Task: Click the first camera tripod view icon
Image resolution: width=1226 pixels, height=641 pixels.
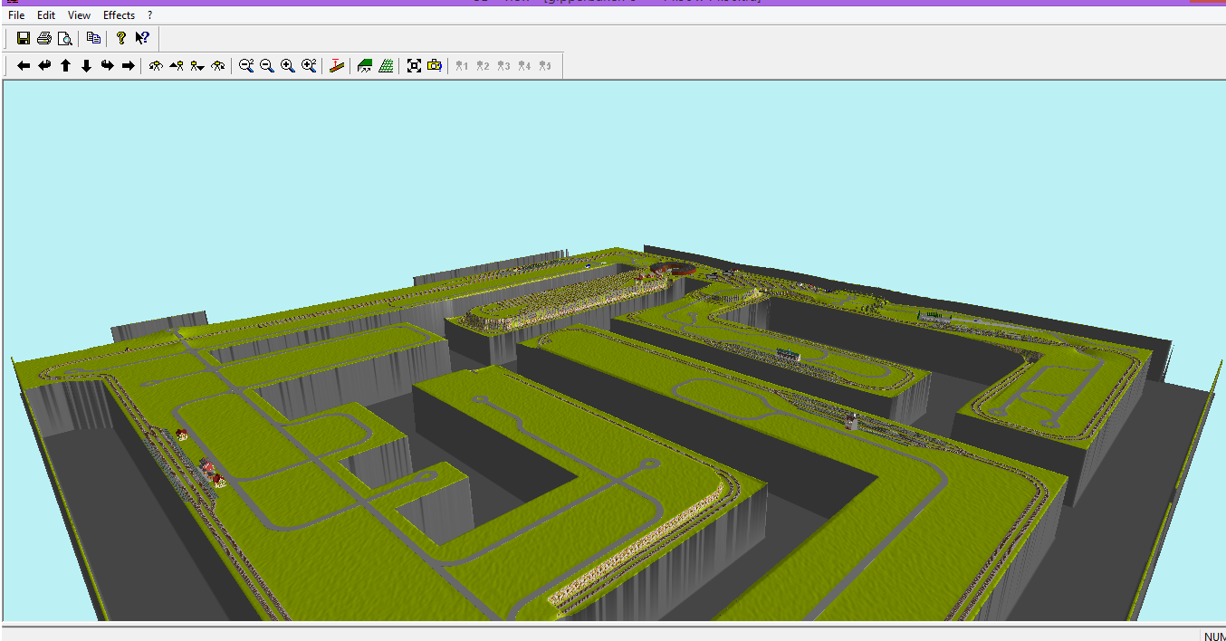Action: point(156,66)
